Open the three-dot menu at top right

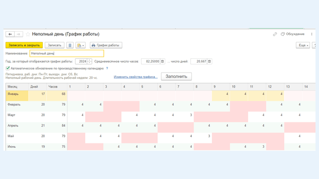pyautogui.click(x=312, y=34)
